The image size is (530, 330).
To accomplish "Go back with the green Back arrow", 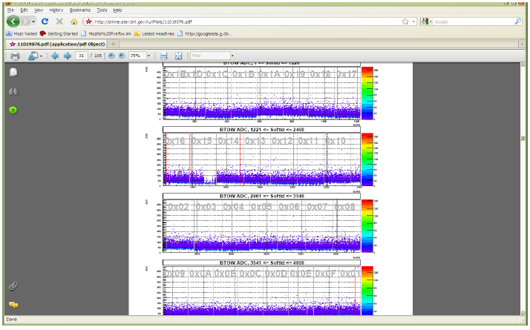I will click(x=13, y=22).
